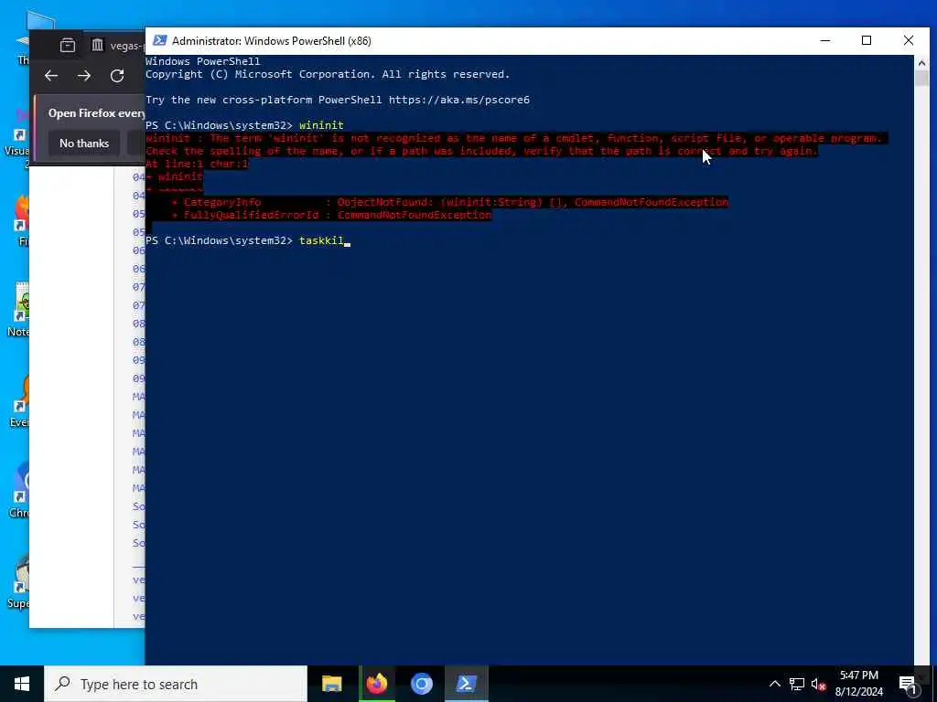Open Chrome from the taskbar
937x702 pixels.
[x=421, y=684]
